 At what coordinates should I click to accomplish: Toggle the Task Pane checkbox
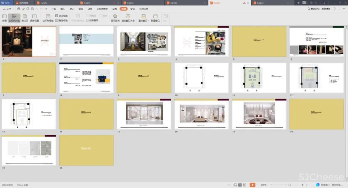click(88, 20)
